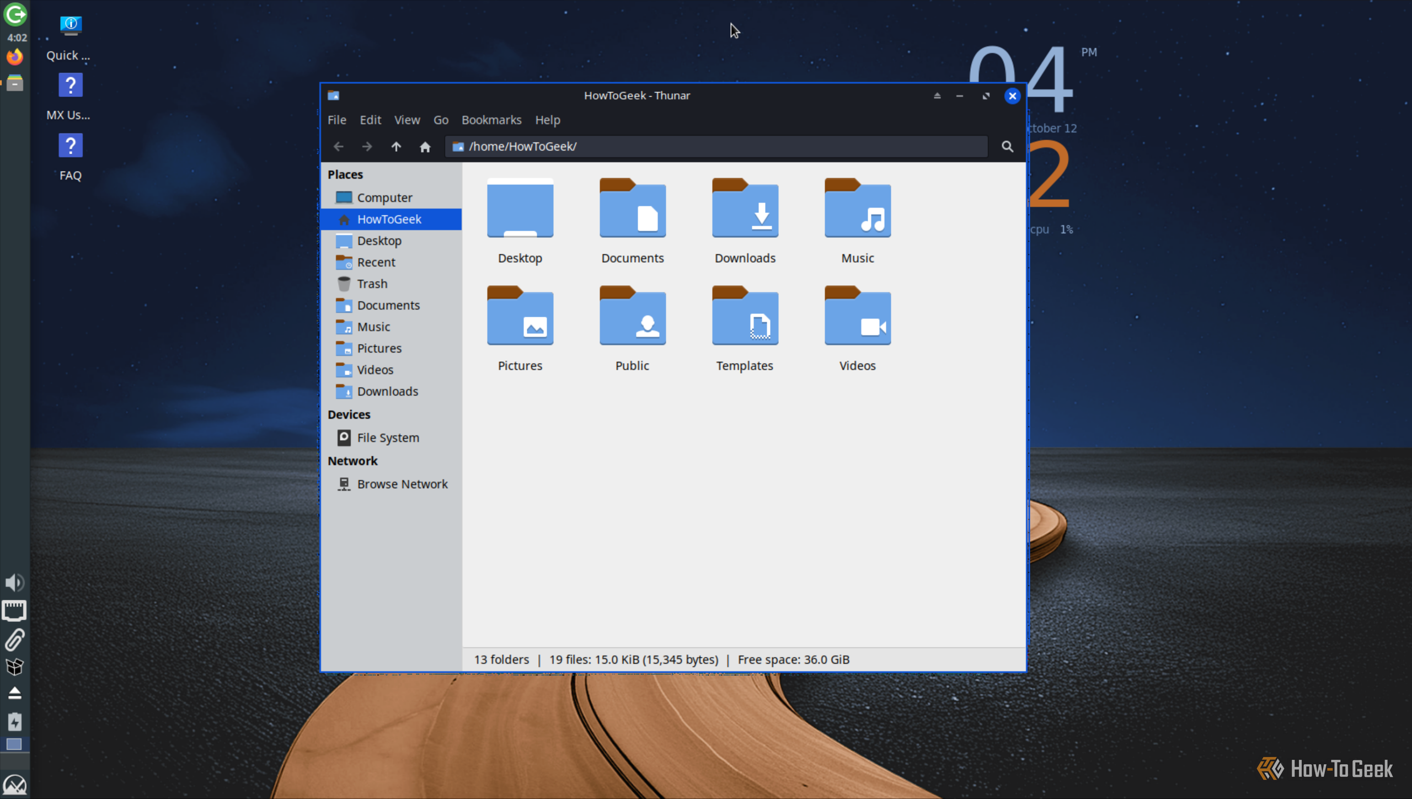Open the Help menu
This screenshot has width=1412, height=799.
click(547, 120)
